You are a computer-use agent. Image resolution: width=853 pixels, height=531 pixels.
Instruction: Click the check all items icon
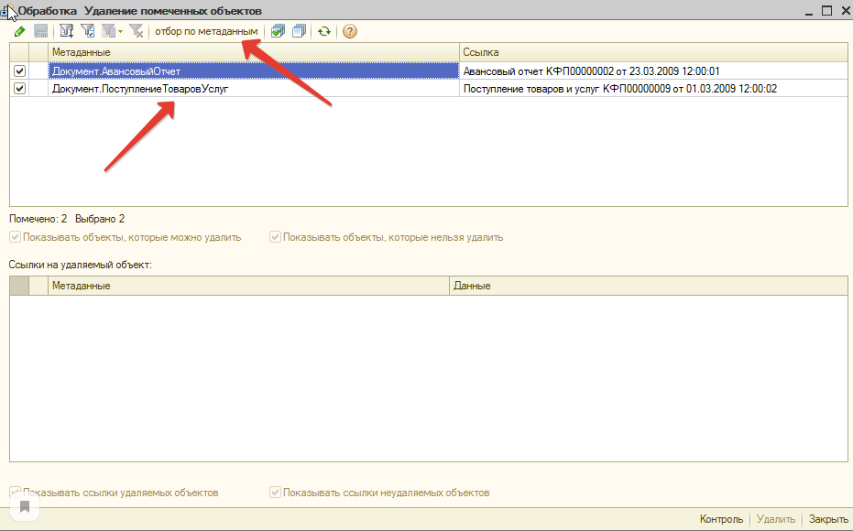coord(278,31)
